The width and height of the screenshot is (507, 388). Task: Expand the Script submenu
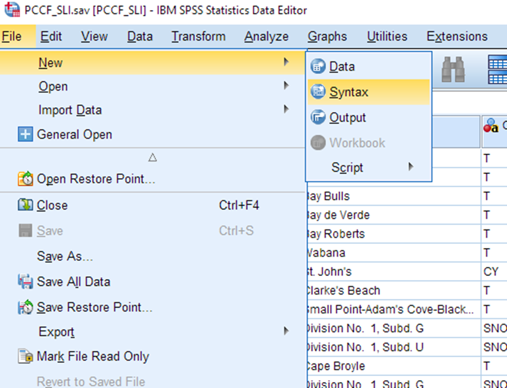(347, 167)
